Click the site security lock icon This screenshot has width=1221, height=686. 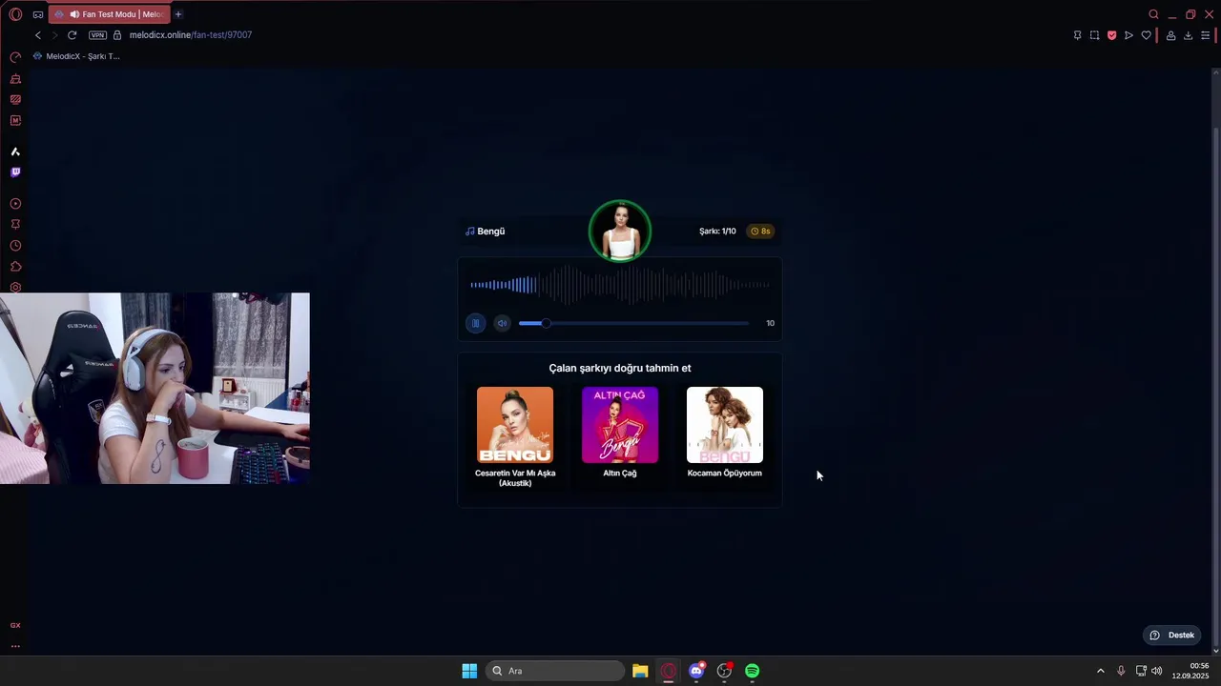[x=117, y=35]
